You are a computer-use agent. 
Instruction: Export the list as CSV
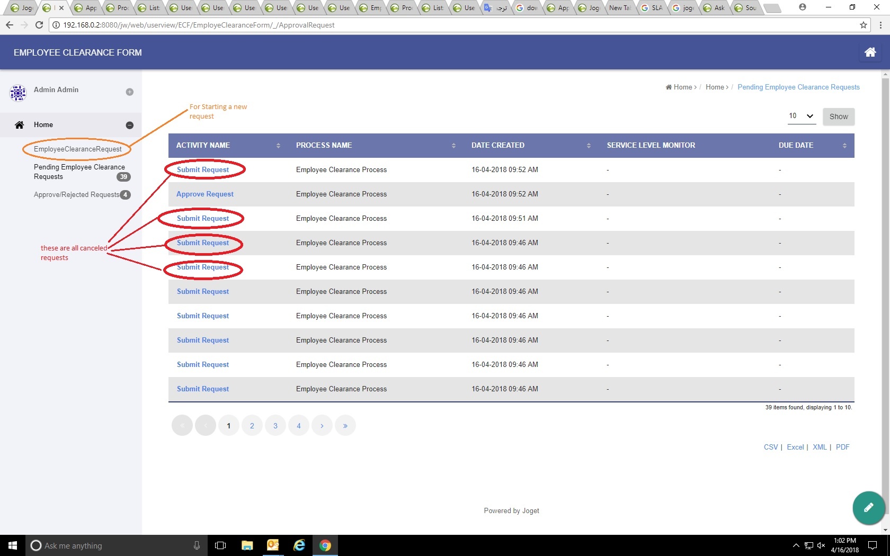[770, 447]
